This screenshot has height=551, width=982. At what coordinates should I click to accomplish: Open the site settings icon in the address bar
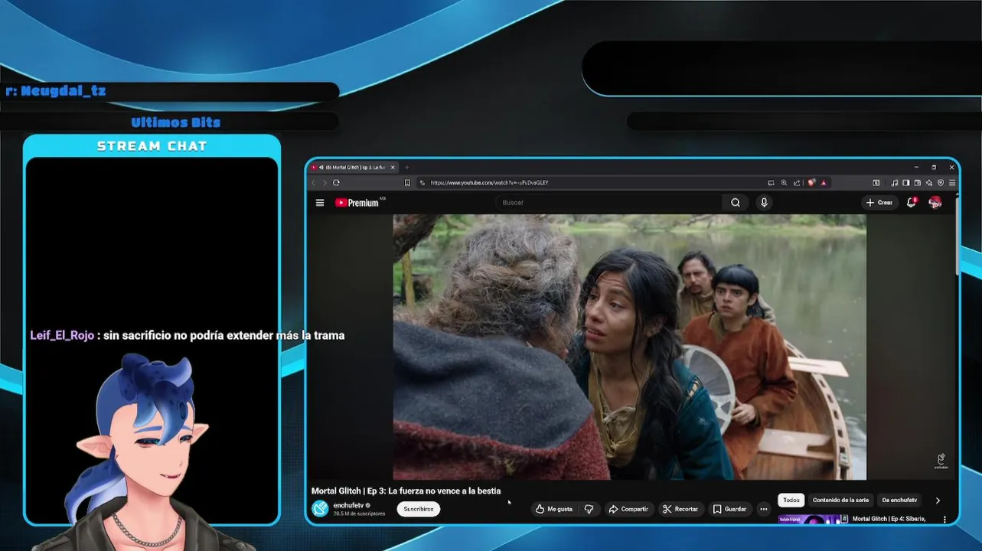[x=421, y=183]
